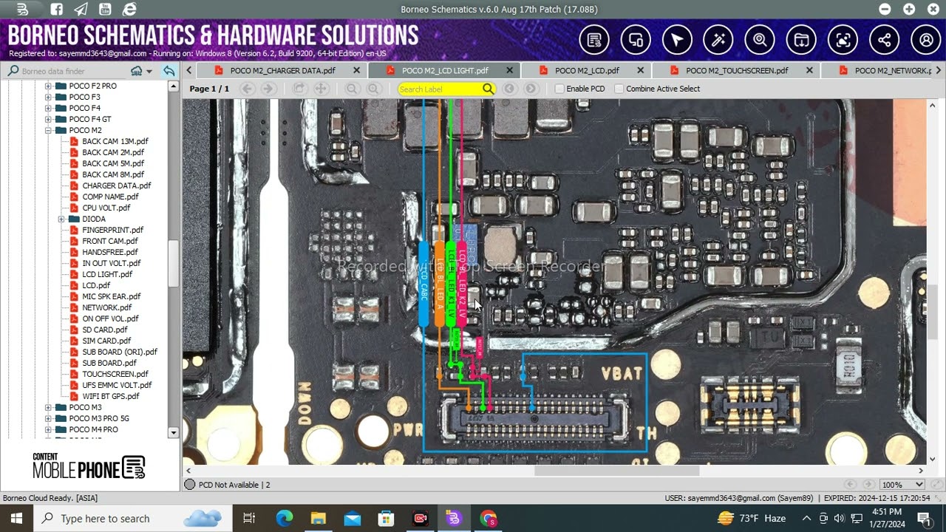Go to next page arrow in viewer toolbar
946x532 pixels.
pos(269,89)
